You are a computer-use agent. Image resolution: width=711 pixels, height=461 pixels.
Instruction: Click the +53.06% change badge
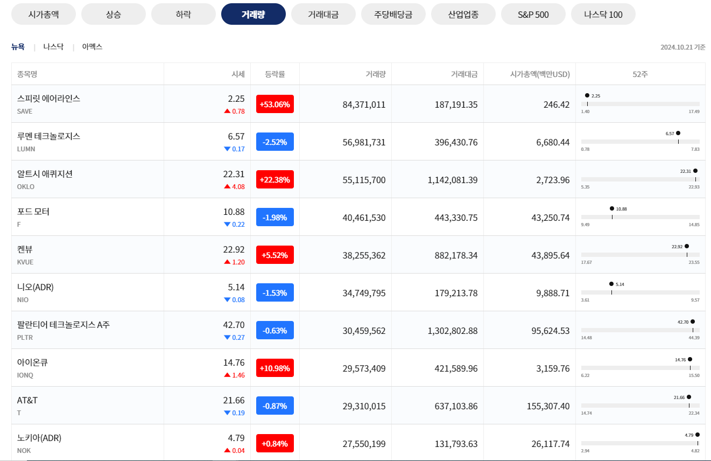coord(275,104)
